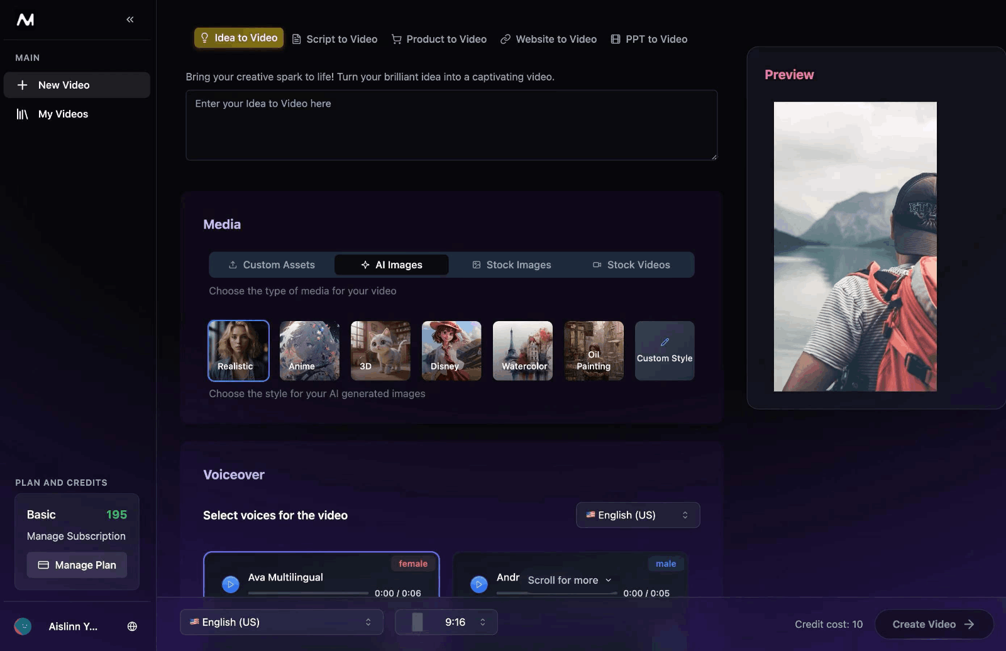Click the preview video image
1006x651 pixels.
coord(855,246)
